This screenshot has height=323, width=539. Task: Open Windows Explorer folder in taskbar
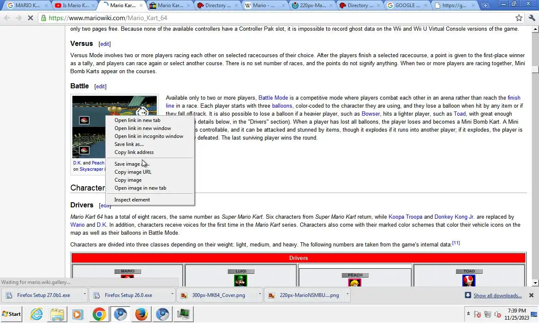(x=57, y=314)
